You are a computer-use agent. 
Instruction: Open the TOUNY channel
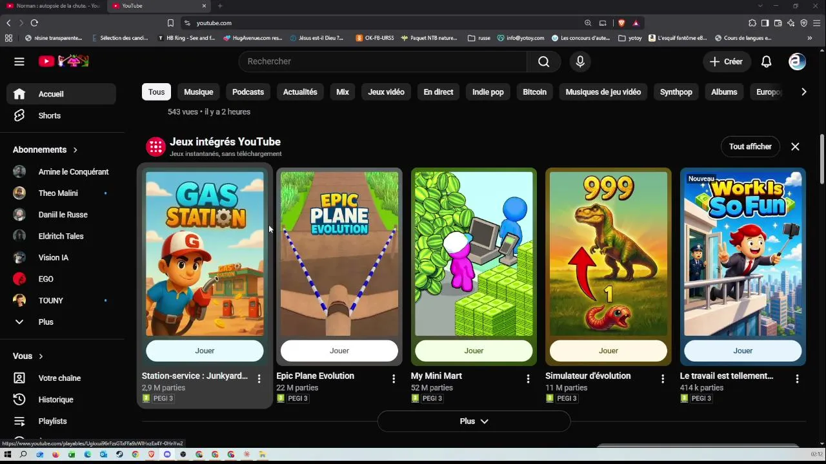(x=61, y=300)
